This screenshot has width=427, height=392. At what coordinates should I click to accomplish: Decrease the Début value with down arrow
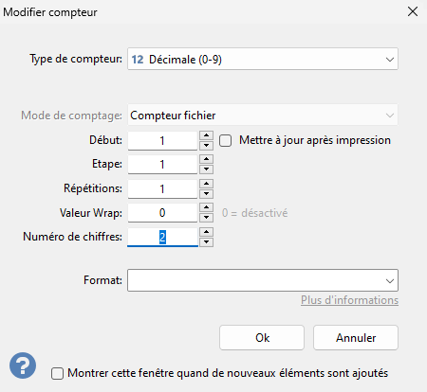pos(207,145)
